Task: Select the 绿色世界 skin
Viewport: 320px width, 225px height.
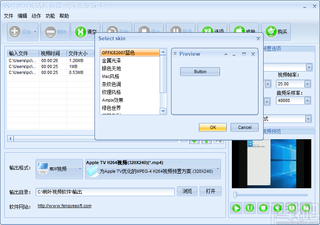Action: click(x=130, y=108)
